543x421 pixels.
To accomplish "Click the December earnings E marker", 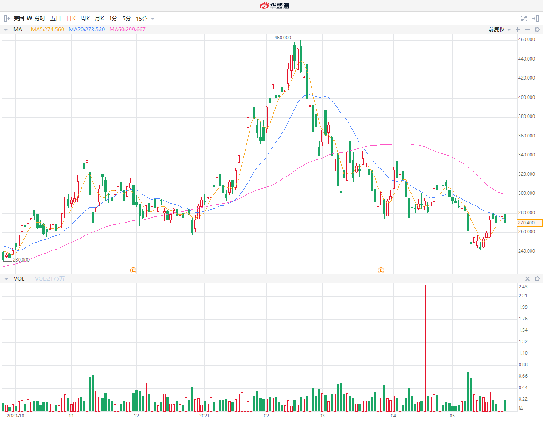I will click(x=132, y=270).
